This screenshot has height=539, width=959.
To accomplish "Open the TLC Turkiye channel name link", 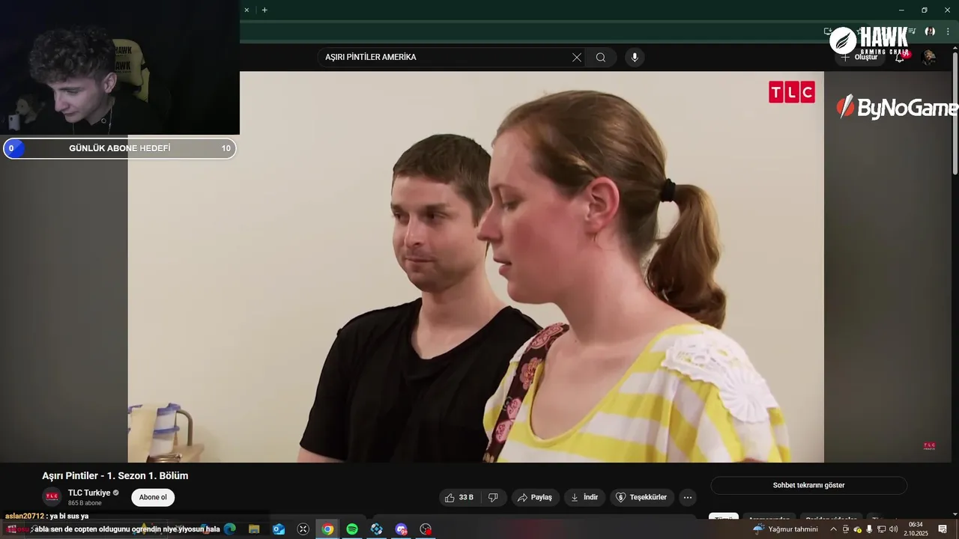I will tap(89, 493).
